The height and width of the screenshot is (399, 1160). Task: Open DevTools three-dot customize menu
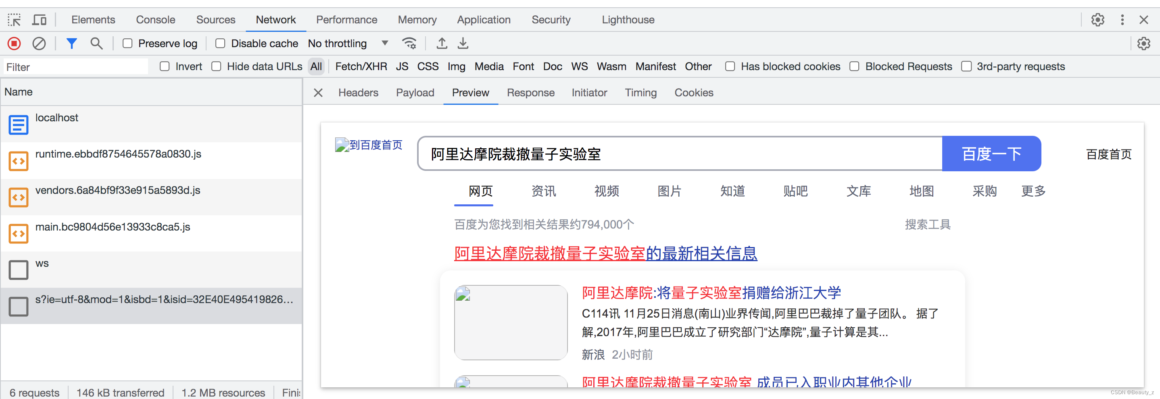click(1122, 20)
